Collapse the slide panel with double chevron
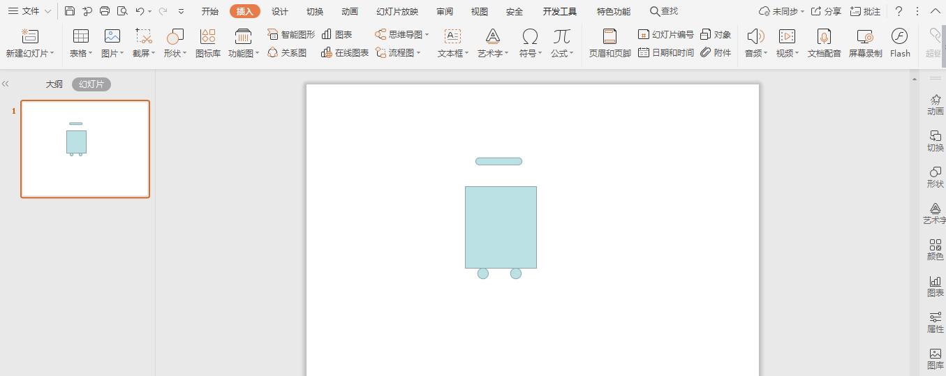Viewport: 946px width, 376px height. pyautogui.click(x=6, y=84)
